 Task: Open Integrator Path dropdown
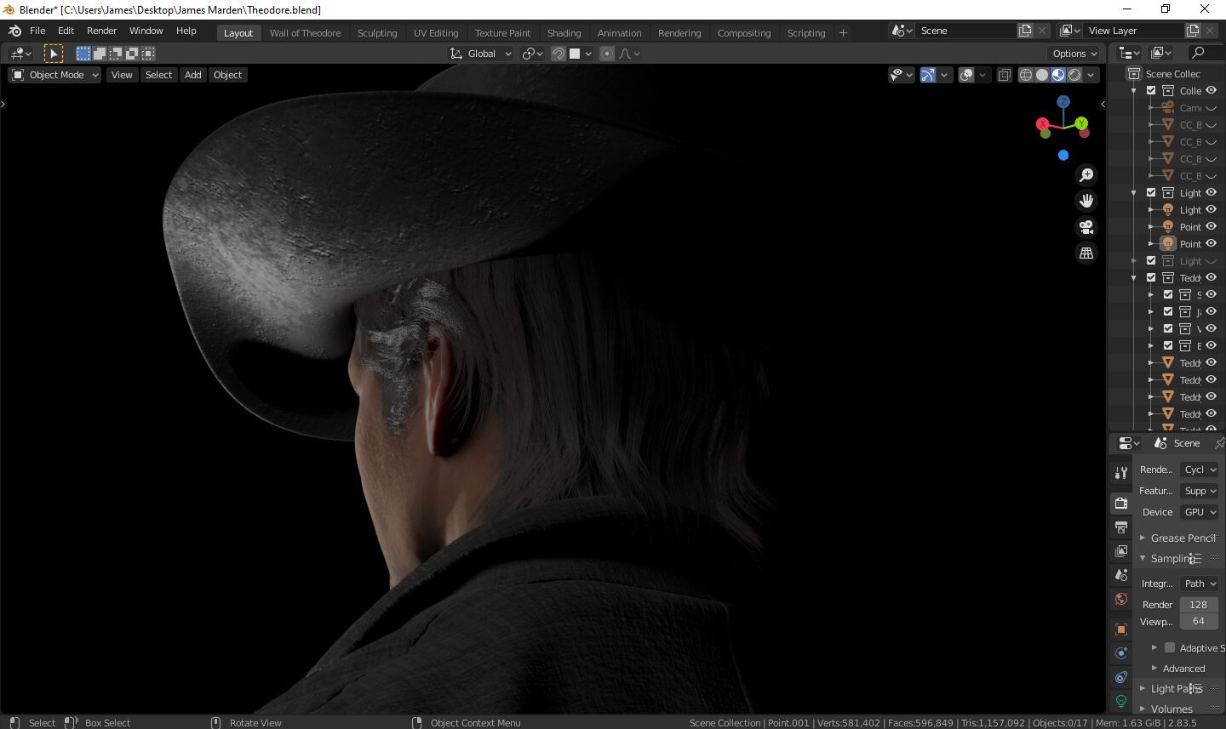[x=1199, y=584]
